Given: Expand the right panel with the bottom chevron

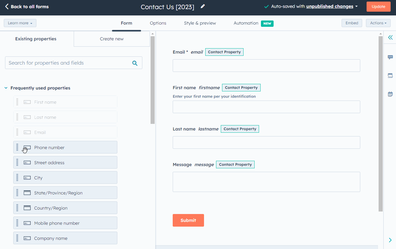Looking at the screenshot, I should click(x=390, y=240).
